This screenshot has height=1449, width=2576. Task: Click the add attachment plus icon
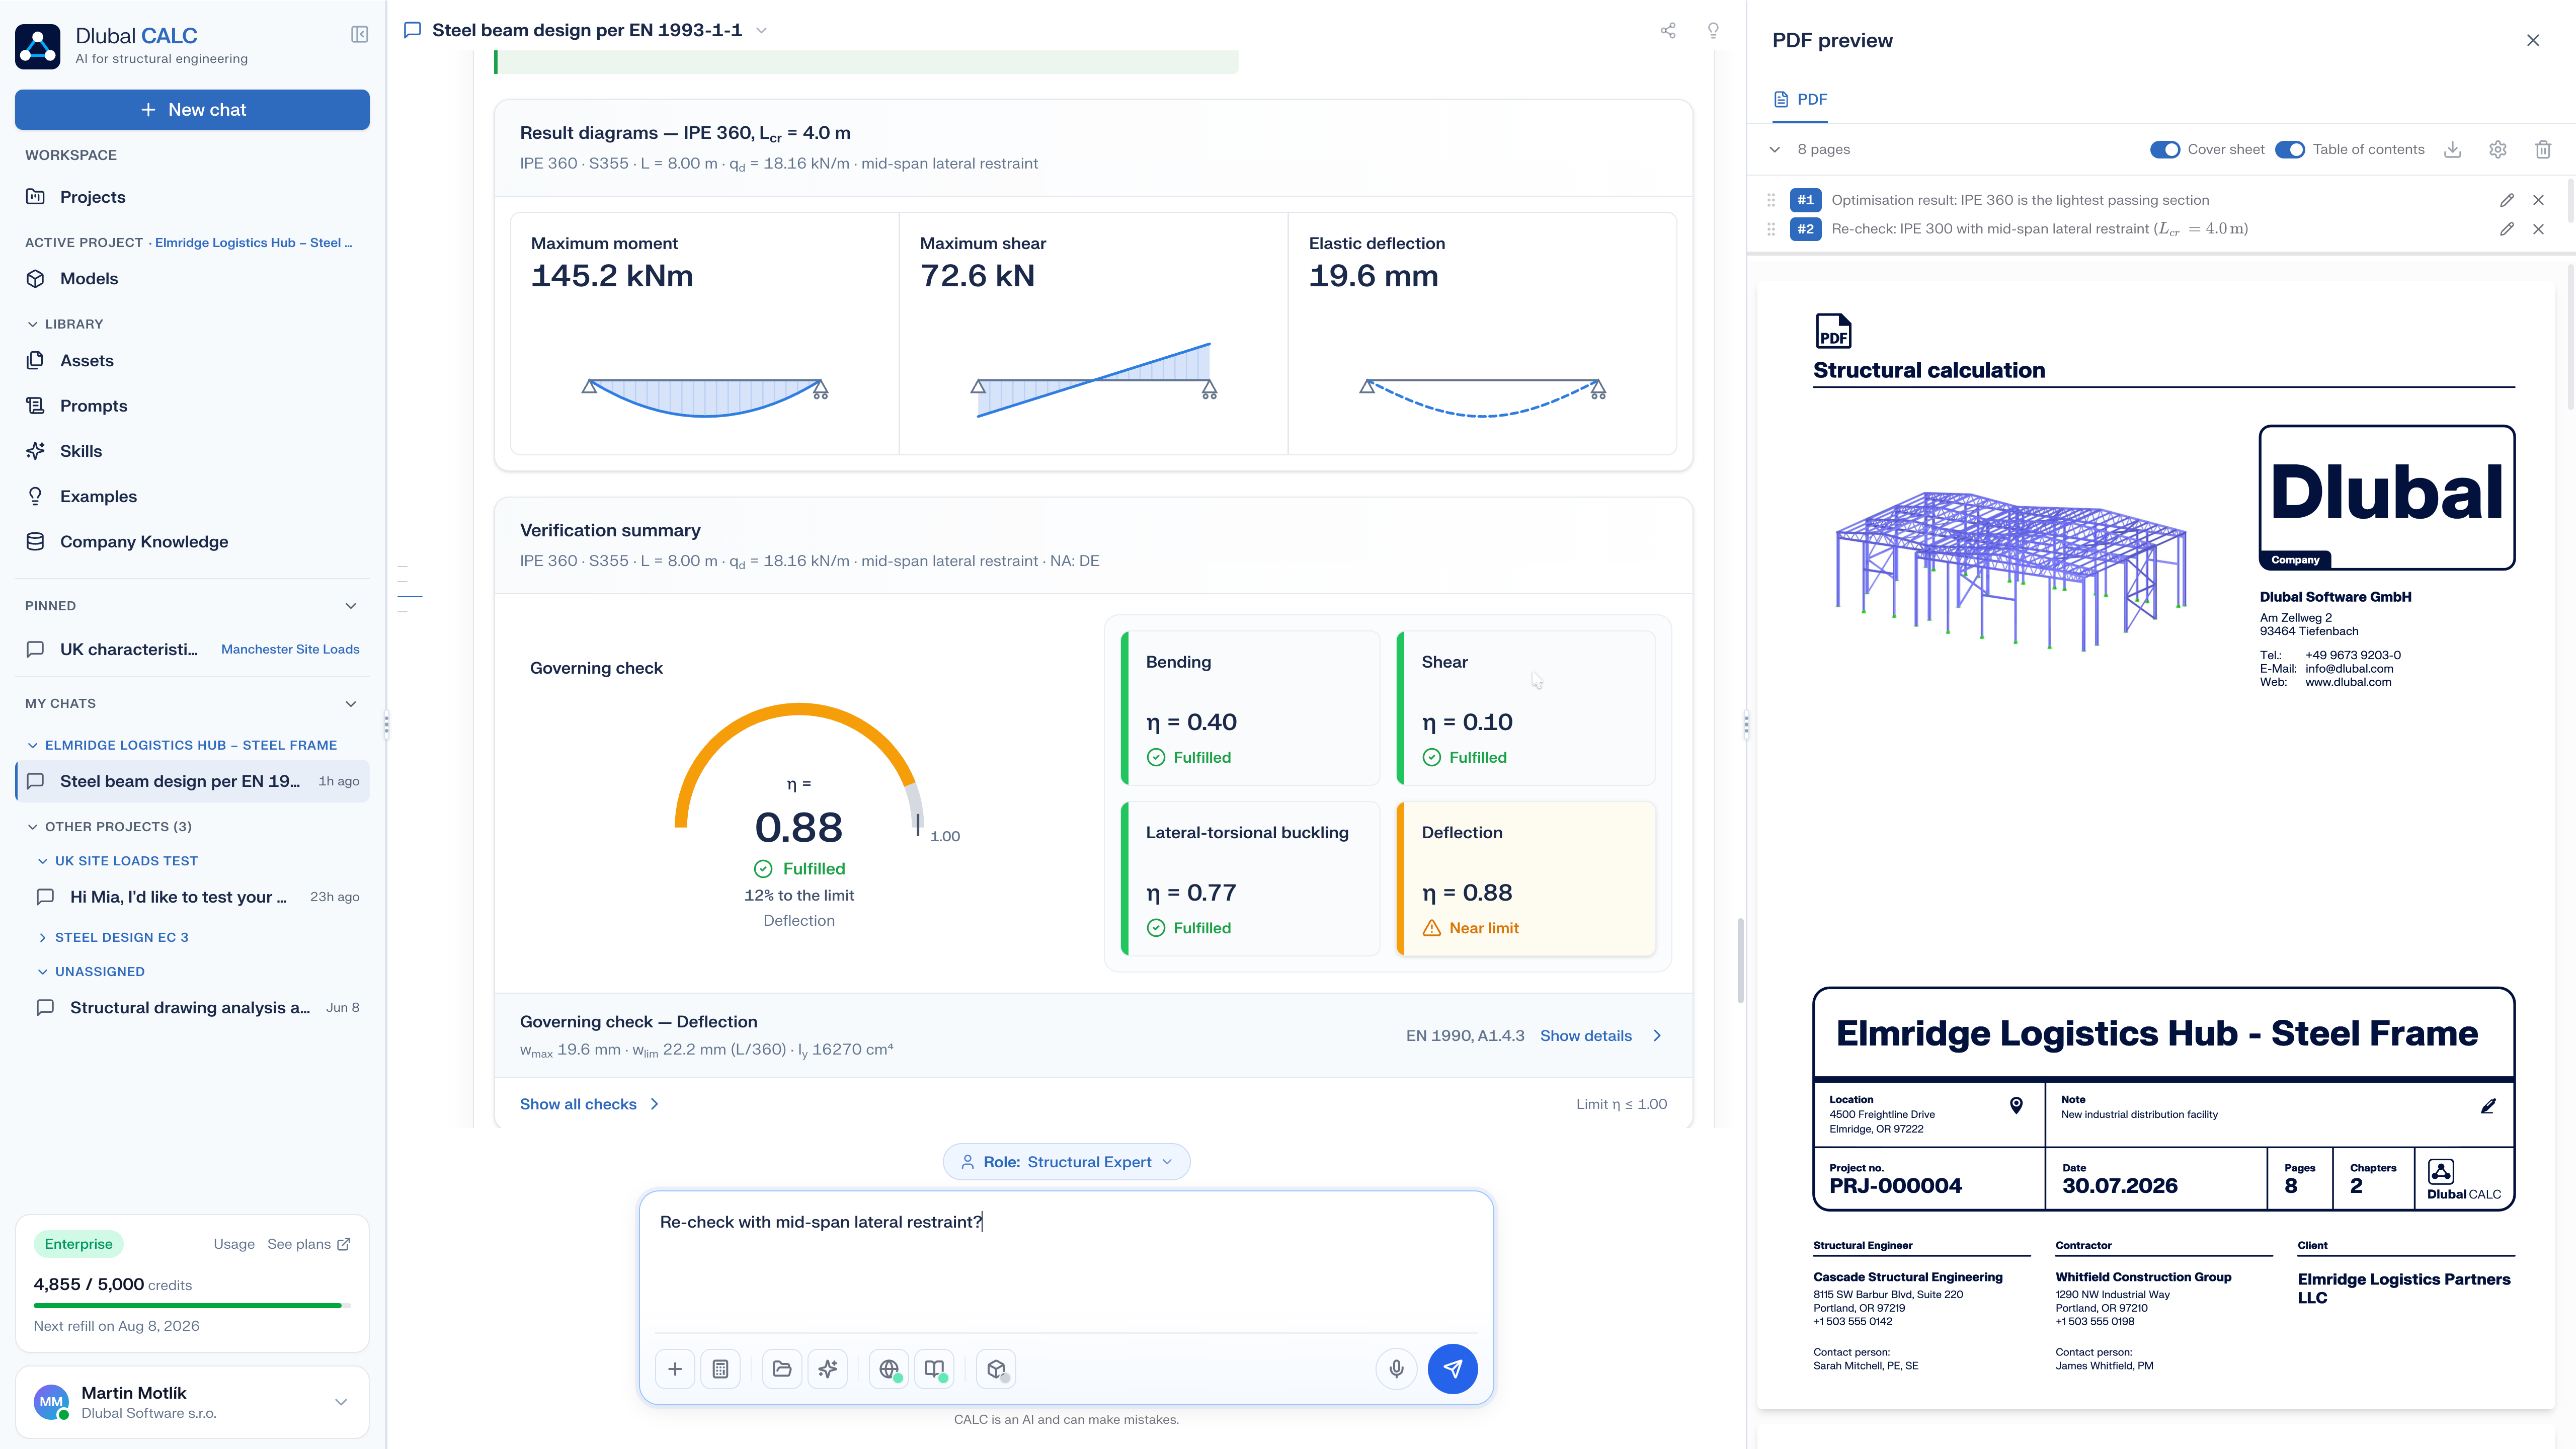click(675, 1369)
